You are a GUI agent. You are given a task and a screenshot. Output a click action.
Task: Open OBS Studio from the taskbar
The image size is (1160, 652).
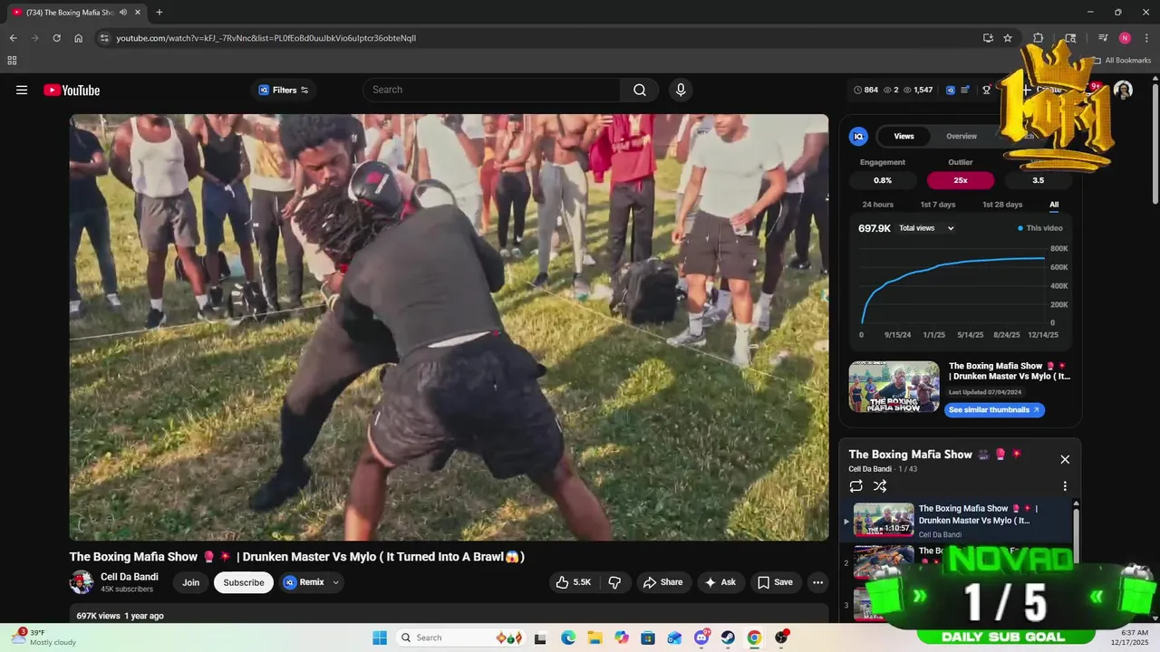[x=781, y=638]
